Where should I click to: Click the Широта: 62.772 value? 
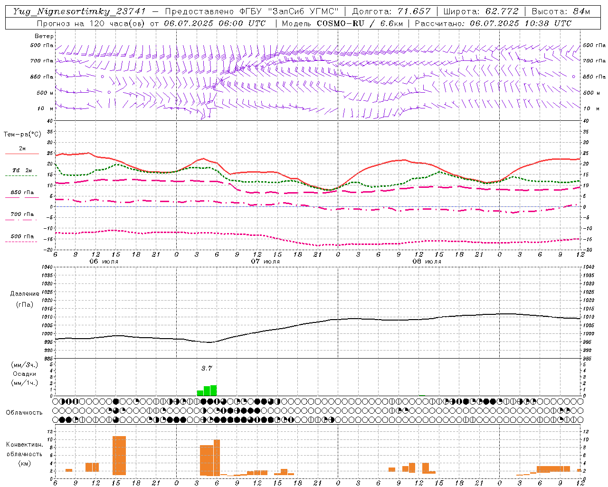point(481,11)
